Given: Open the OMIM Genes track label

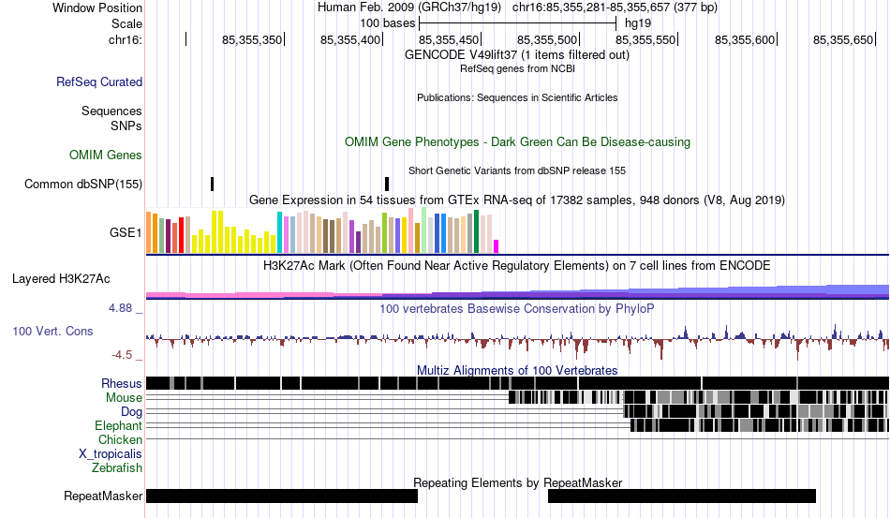Looking at the screenshot, I should point(106,155).
